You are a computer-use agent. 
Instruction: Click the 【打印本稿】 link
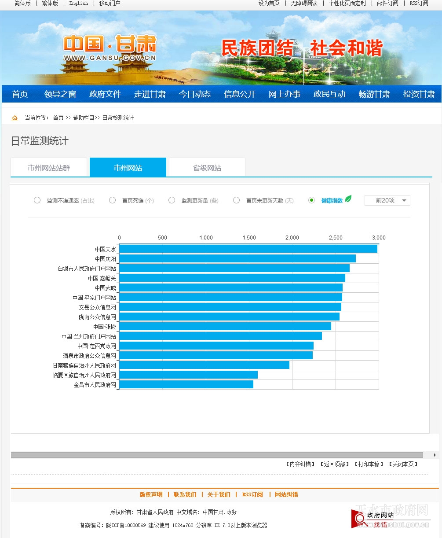tap(369, 464)
